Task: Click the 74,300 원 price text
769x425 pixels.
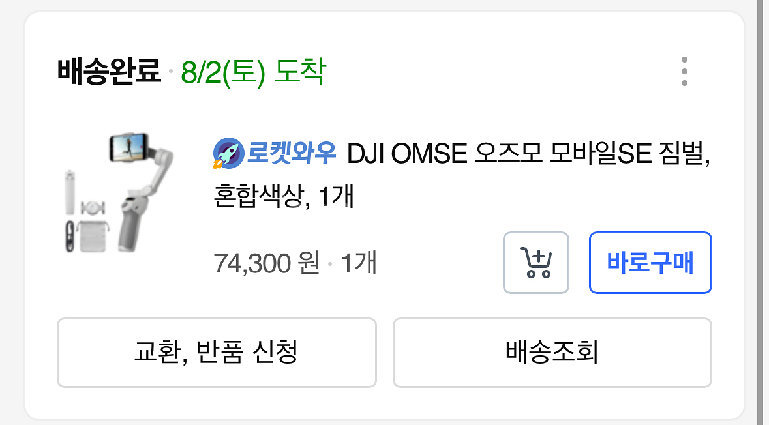Action: tap(265, 263)
